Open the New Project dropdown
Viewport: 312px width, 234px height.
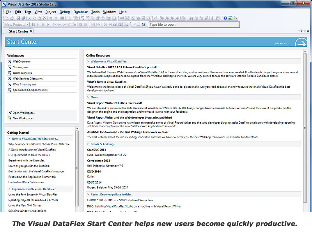(x=27, y=25)
